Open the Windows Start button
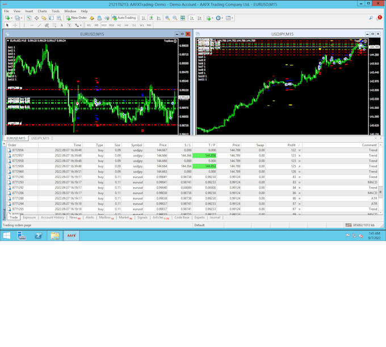386x347 pixels. [x=7, y=236]
